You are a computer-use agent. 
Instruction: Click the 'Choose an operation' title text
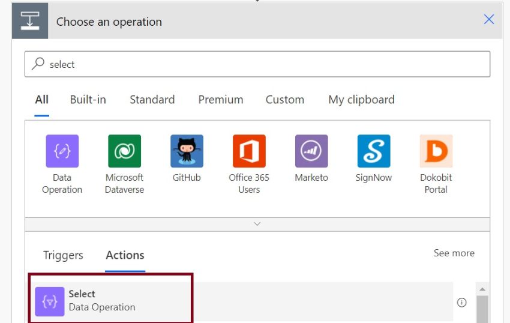tap(109, 22)
